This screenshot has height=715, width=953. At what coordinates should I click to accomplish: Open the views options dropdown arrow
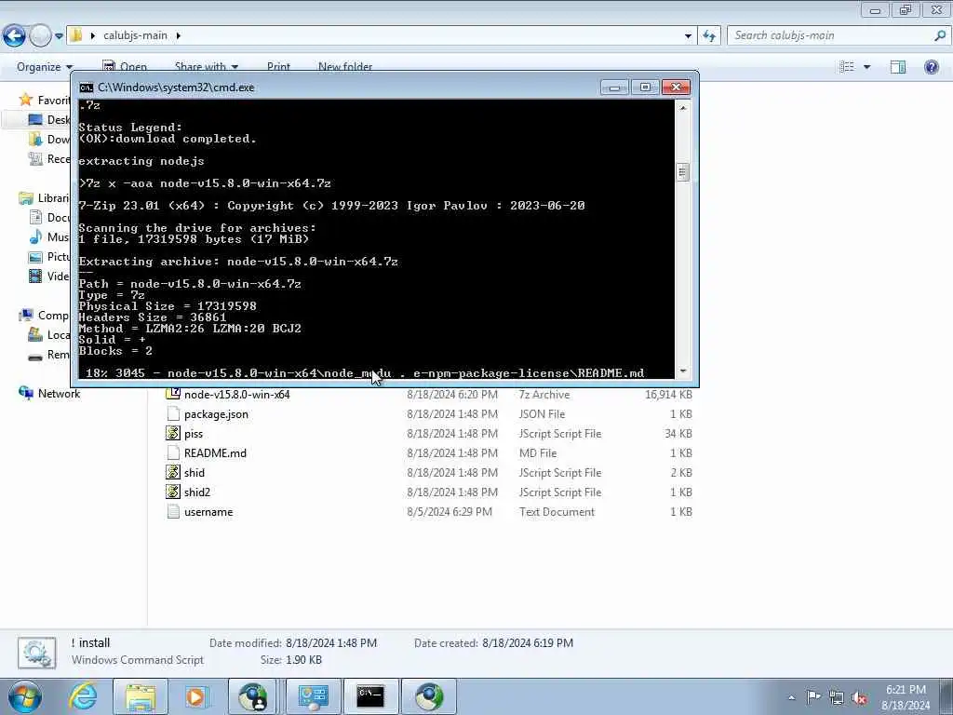pyautogui.click(x=866, y=66)
